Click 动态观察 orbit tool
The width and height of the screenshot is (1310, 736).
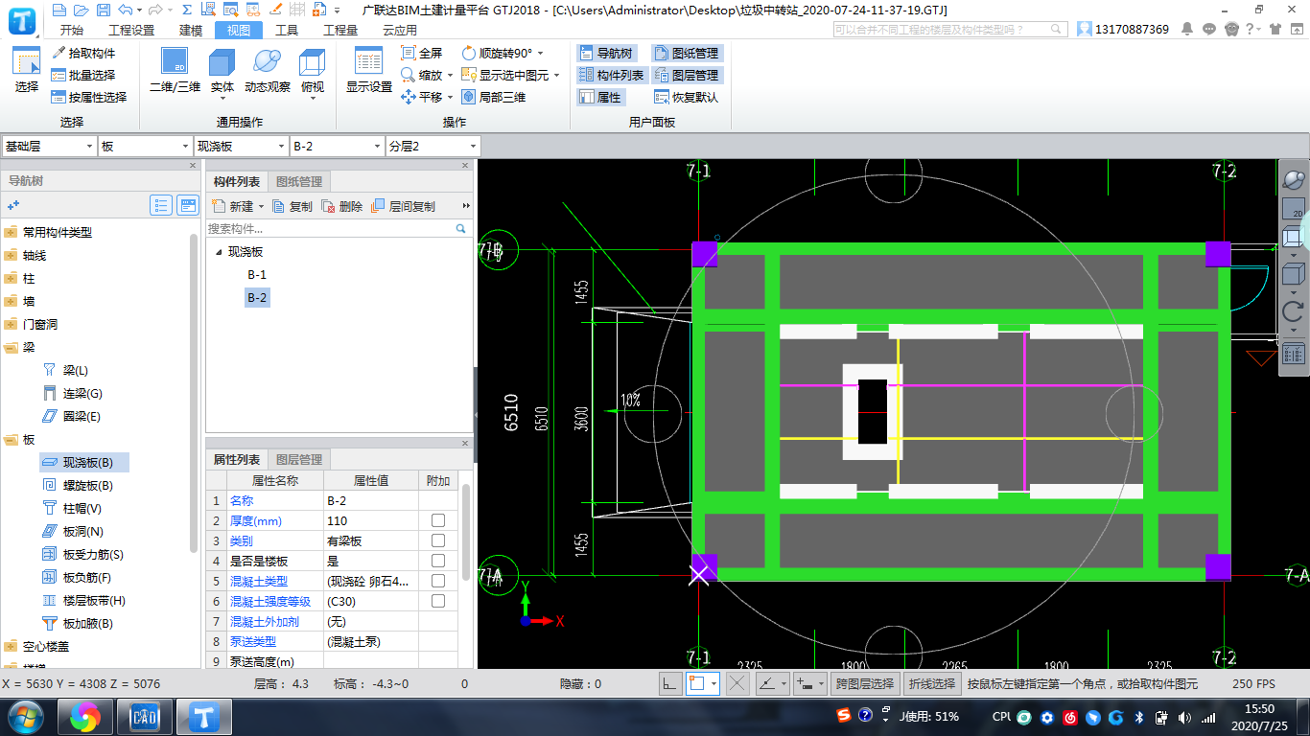(x=268, y=70)
